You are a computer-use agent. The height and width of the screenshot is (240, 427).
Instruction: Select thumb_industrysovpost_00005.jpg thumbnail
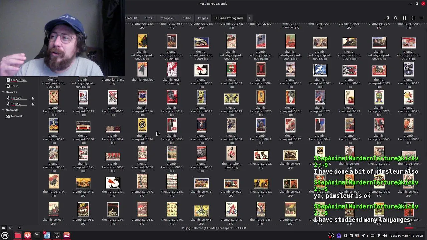201,43
